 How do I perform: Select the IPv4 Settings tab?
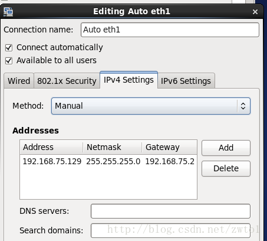[128, 80]
